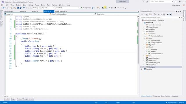
Task: Click the Pending Changes Filter icon
Action: coord(155,14)
